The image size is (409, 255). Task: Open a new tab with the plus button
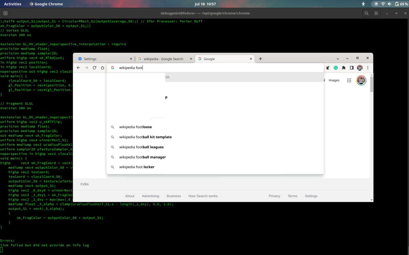click(x=260, y=59)
